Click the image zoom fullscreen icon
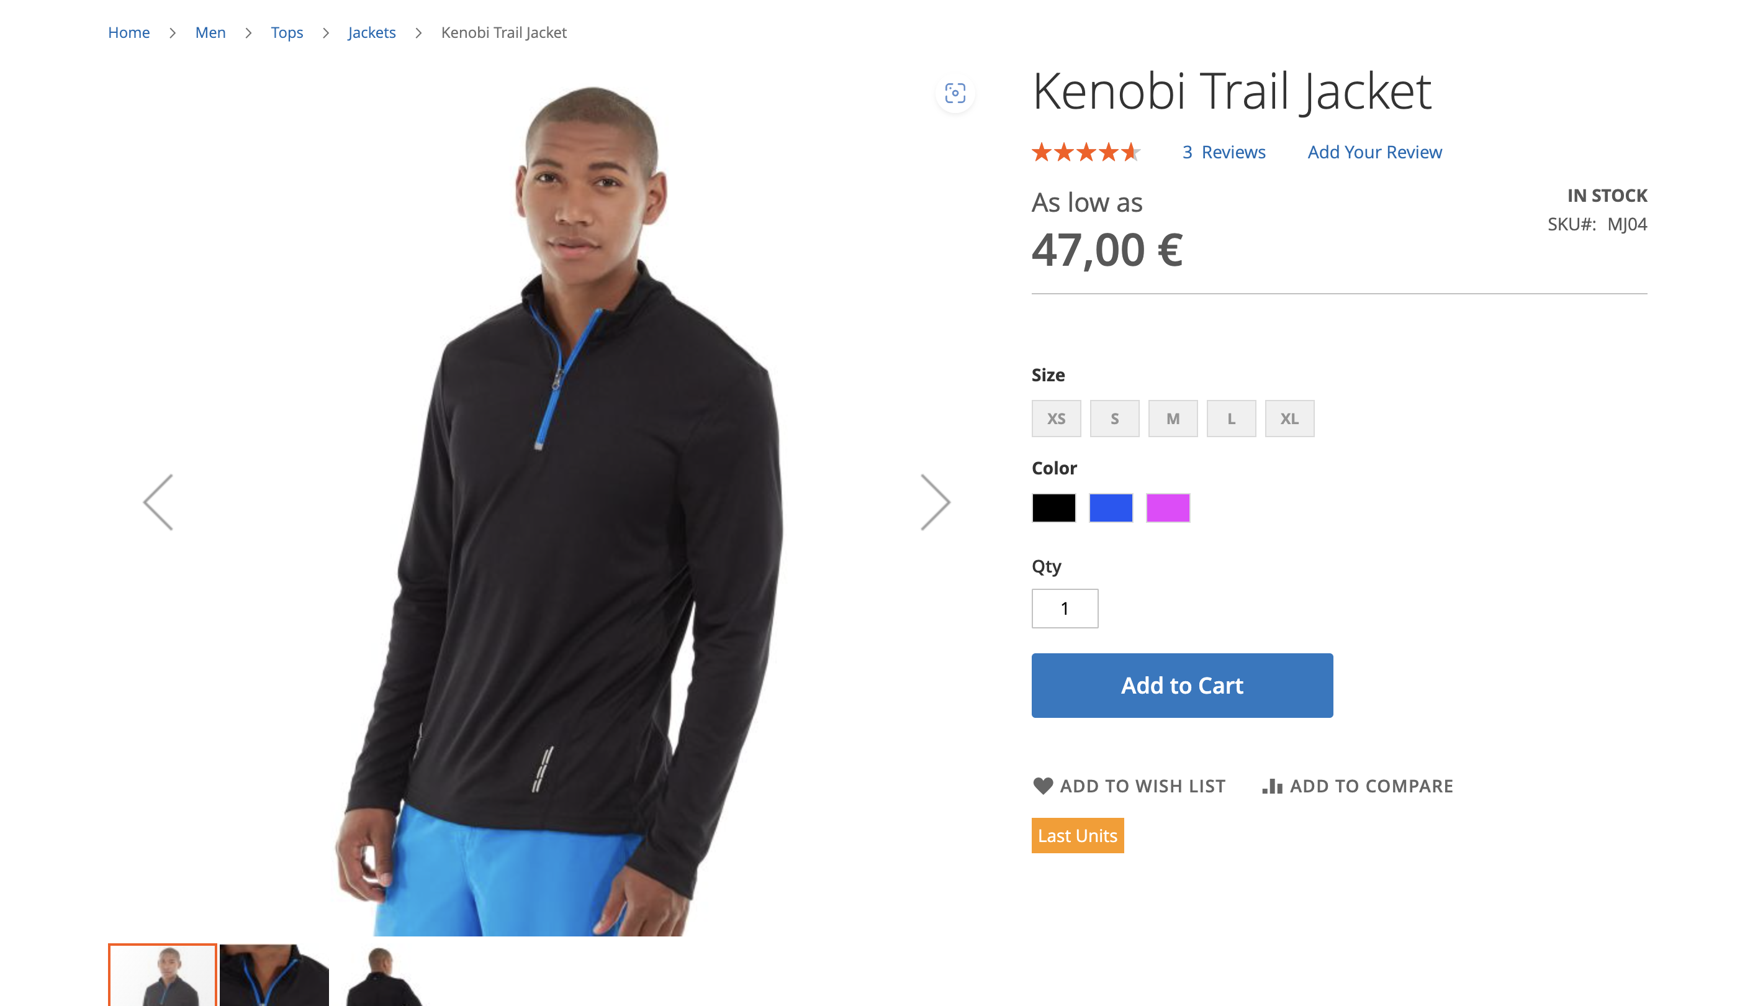The image size is (1763, 1006). coord(955,93)
